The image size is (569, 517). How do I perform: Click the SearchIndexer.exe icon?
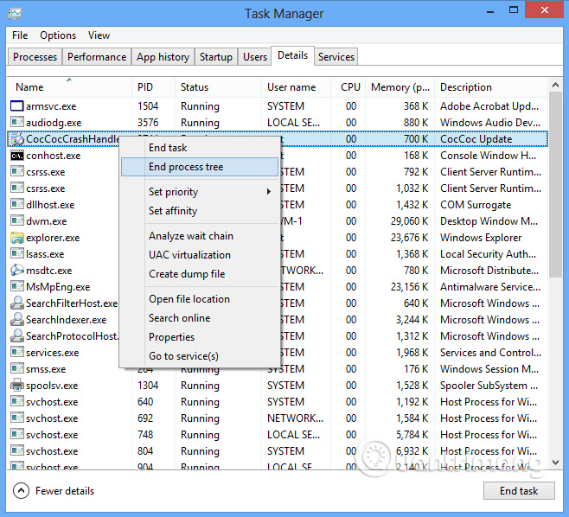tap(16, 319)
